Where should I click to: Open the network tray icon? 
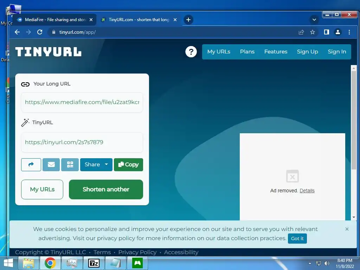[319, 263]
